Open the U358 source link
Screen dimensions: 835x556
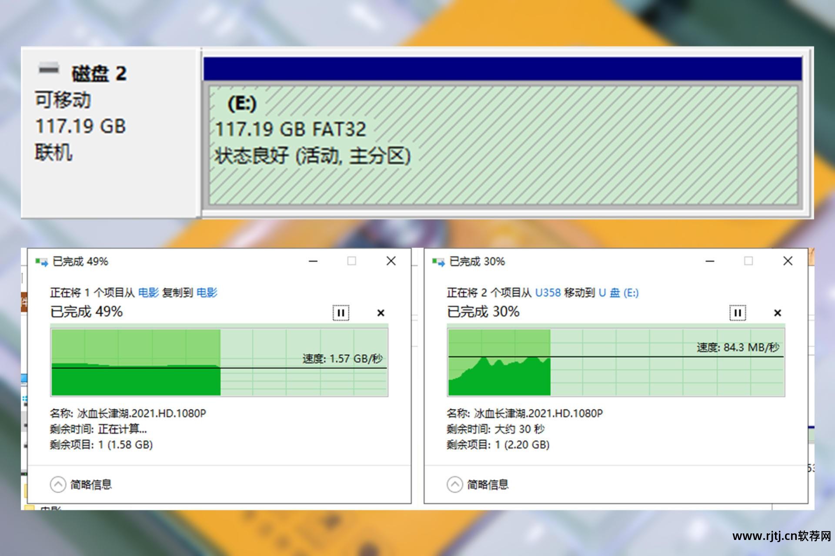[548, 293]
